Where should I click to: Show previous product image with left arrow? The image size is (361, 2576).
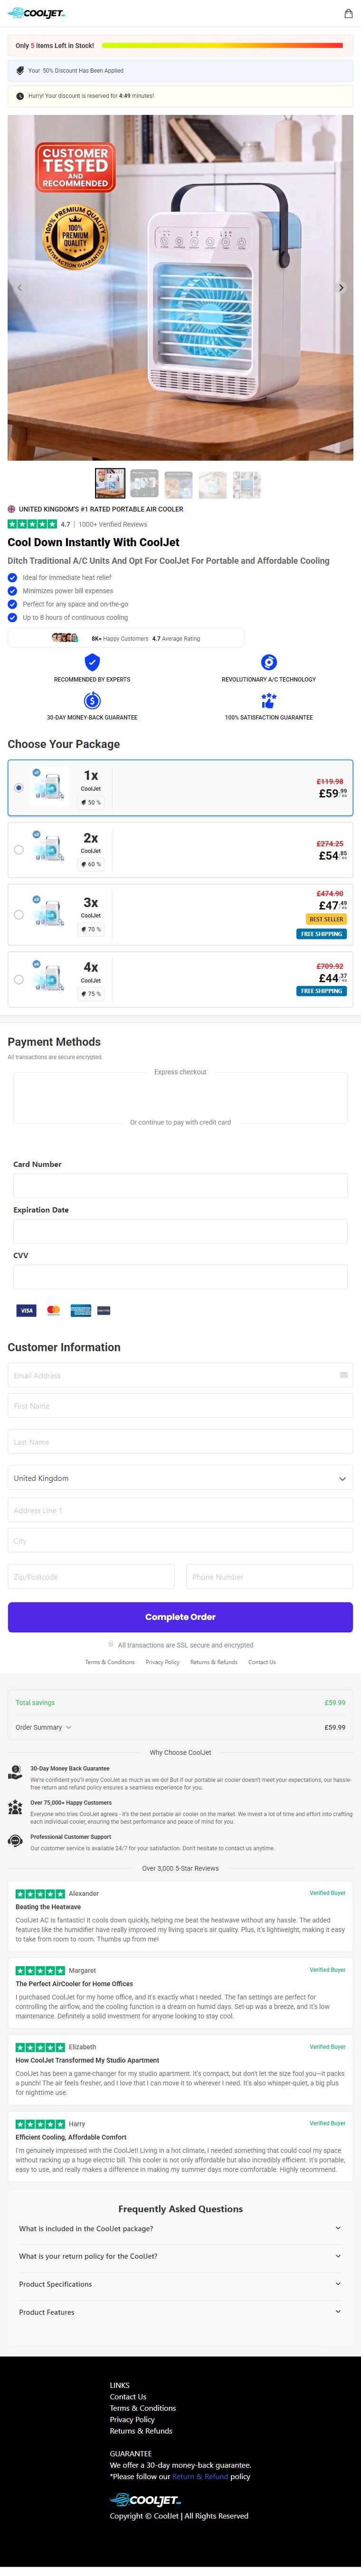(x=20, y=287)
